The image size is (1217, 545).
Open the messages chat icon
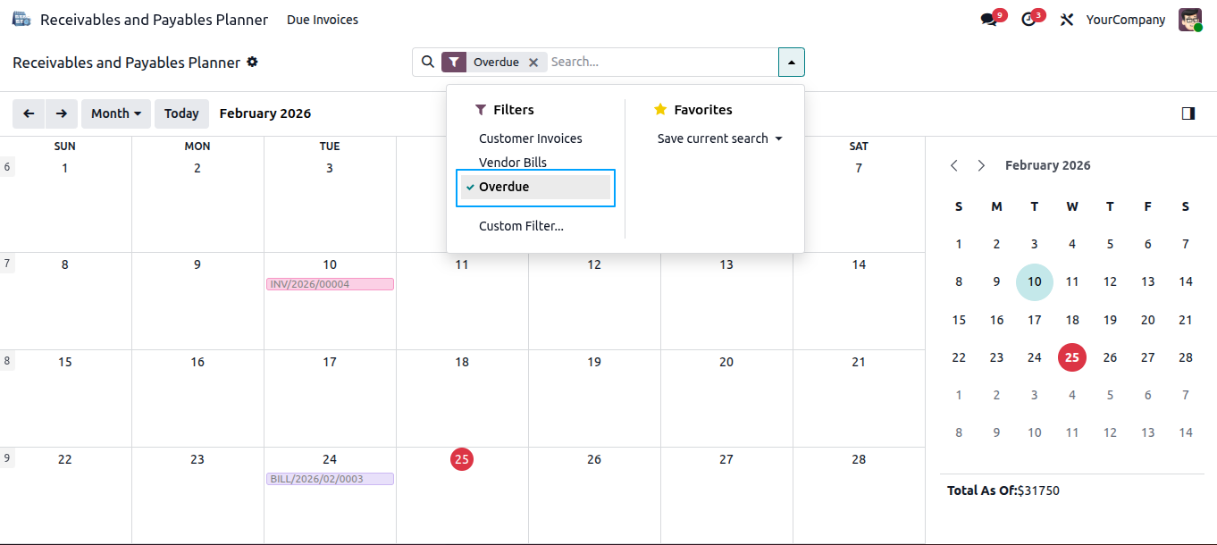pos(988,20)
